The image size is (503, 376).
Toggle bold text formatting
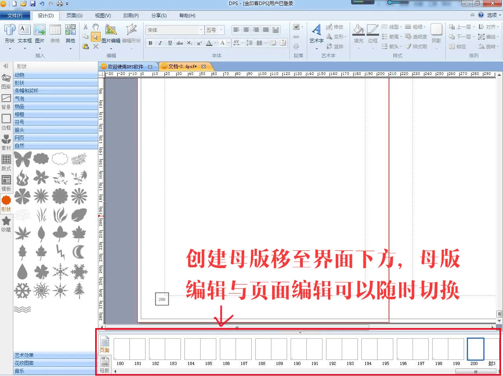point(151,43)
